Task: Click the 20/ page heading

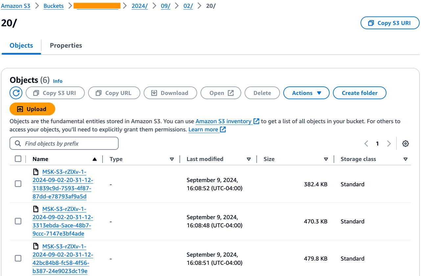Action: pos(9,23)
